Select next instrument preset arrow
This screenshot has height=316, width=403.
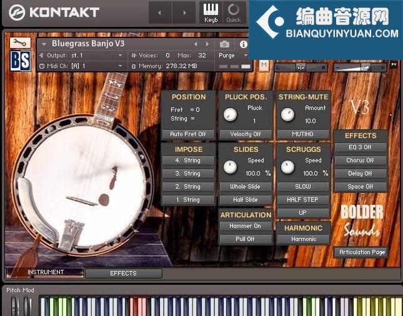pyautogui.click(x=207, y=44)
